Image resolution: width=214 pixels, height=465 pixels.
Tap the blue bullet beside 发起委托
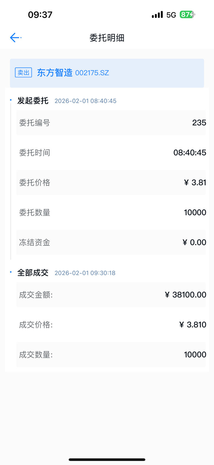[x=11, y=100]
